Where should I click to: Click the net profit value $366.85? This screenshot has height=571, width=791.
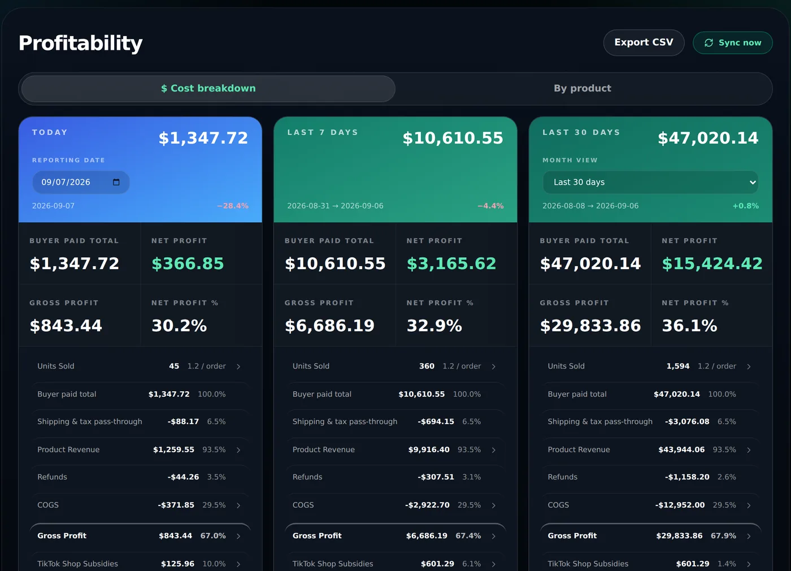tap(188, 263)
